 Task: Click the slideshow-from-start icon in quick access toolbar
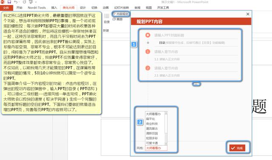click(31, 2)
